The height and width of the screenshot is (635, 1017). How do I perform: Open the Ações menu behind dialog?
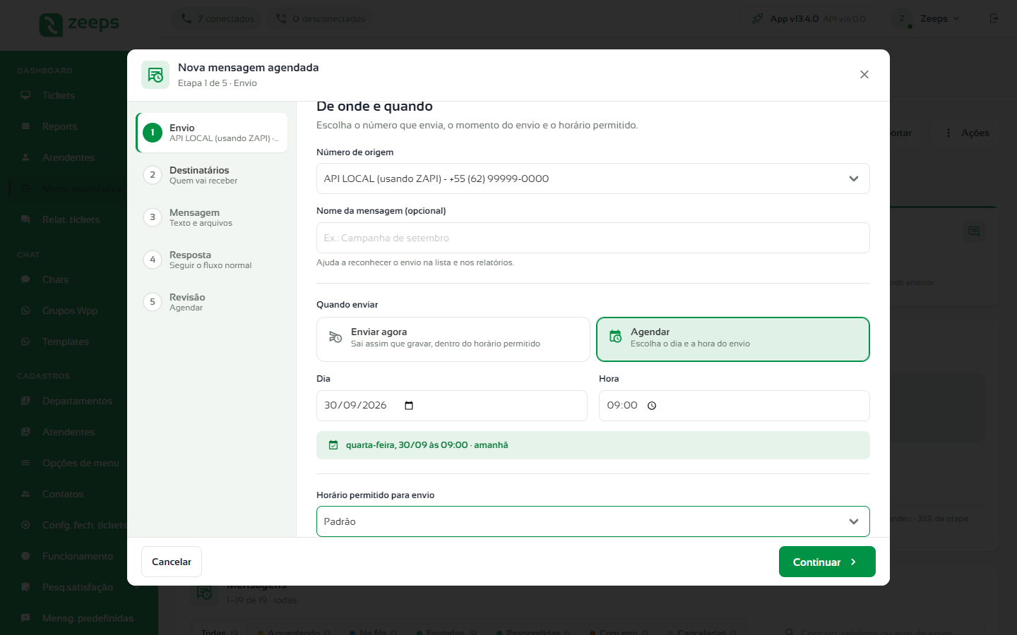point(966,133)
